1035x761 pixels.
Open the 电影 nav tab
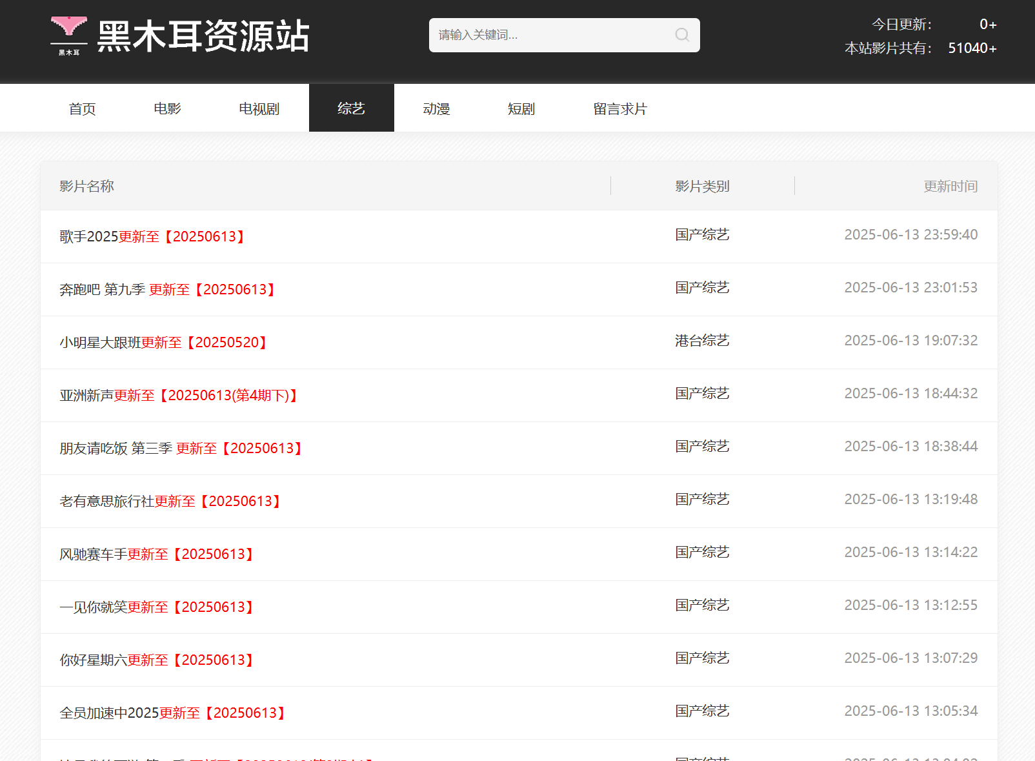(168, 108)
